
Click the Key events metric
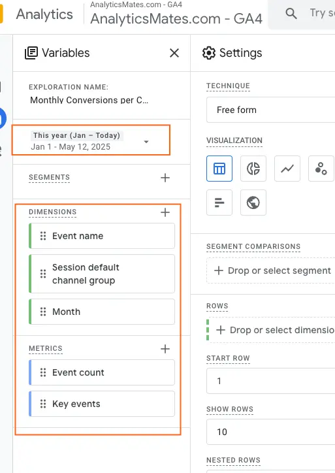pos(102,404)
